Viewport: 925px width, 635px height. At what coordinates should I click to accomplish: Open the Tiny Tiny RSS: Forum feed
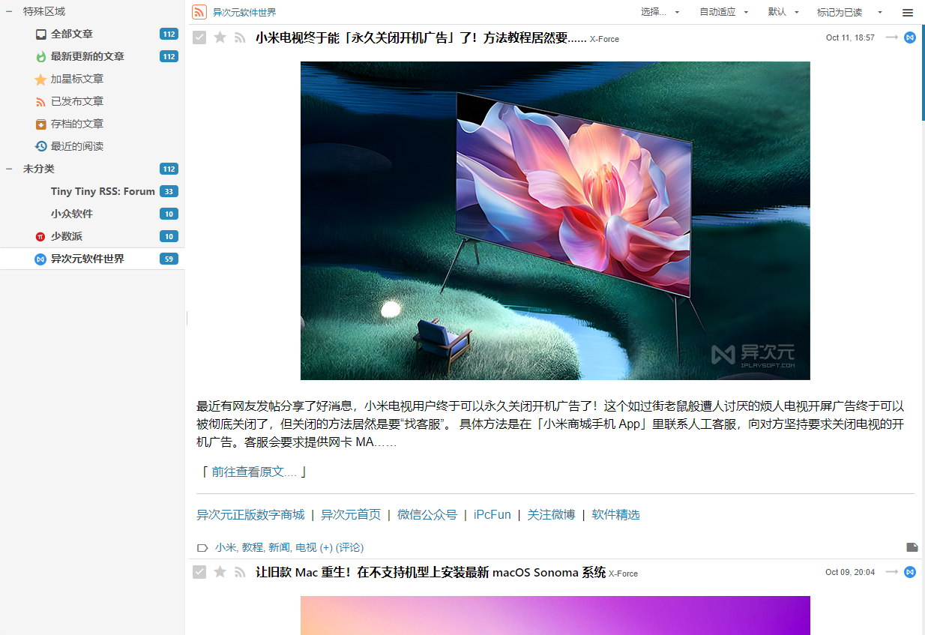[x=103, y=191]
